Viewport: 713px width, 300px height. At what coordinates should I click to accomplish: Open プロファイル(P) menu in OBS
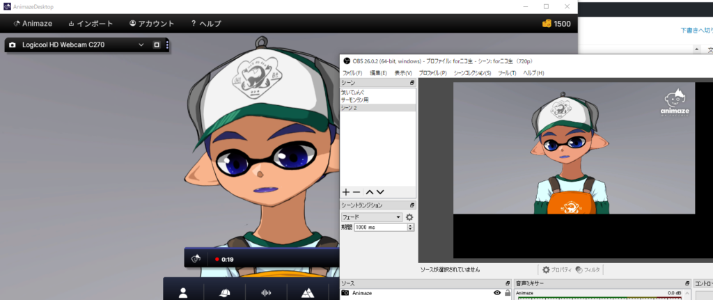[x=432, y=72]
